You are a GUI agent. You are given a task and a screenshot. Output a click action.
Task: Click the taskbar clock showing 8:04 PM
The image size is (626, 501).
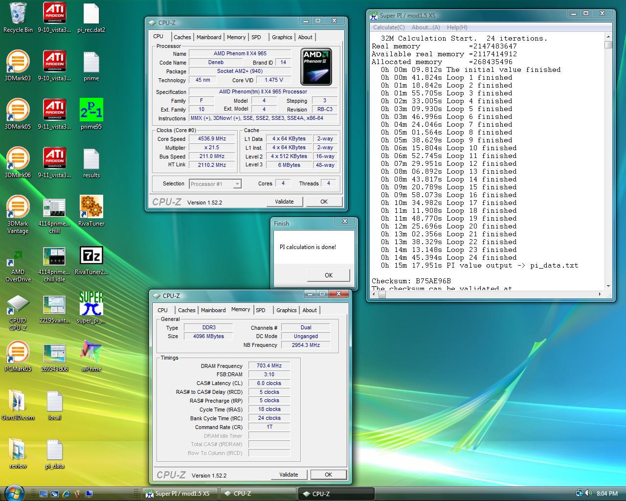coord(607,494)
